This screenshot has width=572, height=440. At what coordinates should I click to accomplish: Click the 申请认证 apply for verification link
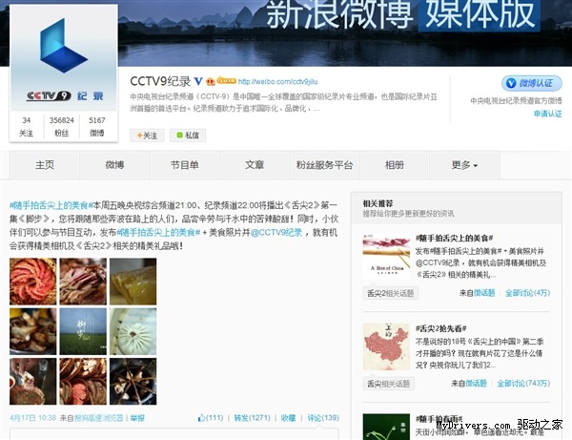(x=547, y=114)
